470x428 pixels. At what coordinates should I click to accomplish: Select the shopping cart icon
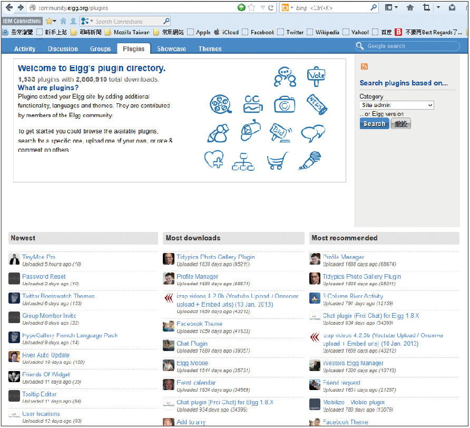(278, 160)
